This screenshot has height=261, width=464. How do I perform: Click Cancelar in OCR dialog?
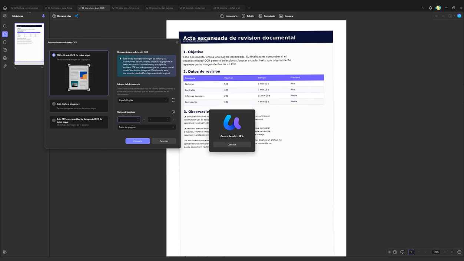[x=164, y=141]
